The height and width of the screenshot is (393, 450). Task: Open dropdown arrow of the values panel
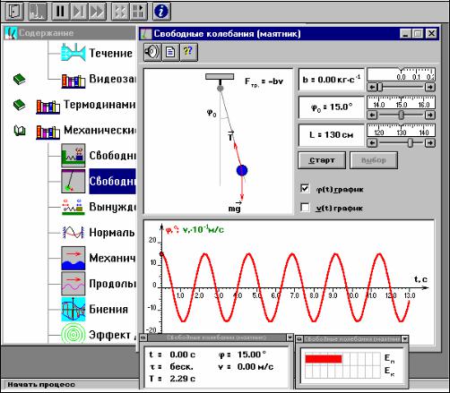pos(290,337)
